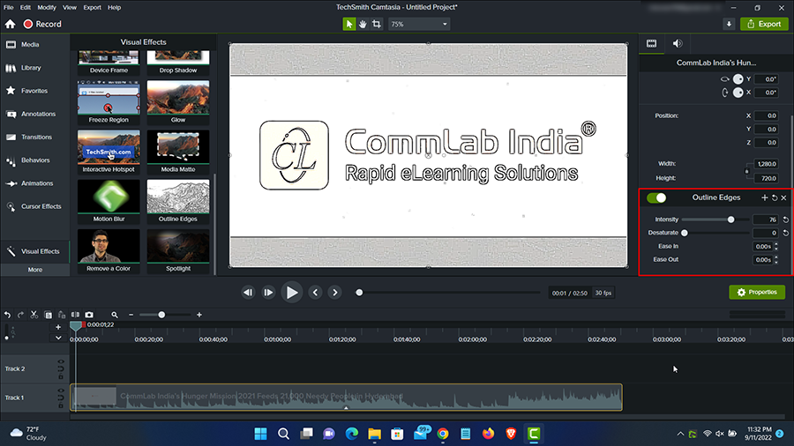Click the camera snapshot icon
Viewport: 794px width, 446px height.
coord(89,315)
